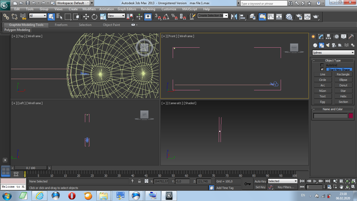Click the Auto Key button

point(260,181)
